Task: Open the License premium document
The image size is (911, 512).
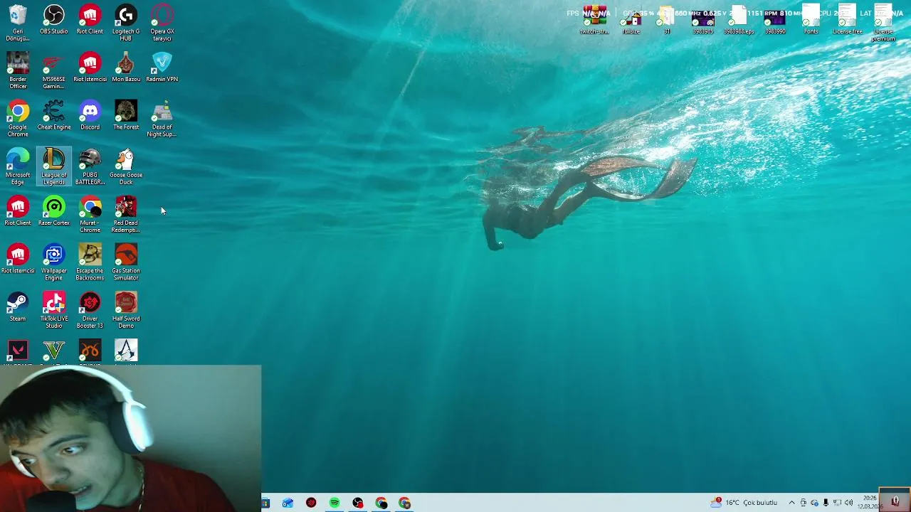Action: (x=883, y=22)
